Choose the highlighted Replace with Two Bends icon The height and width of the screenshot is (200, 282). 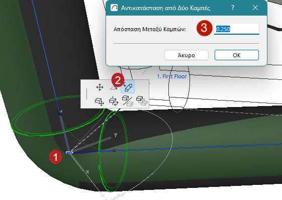coord(128,87)
